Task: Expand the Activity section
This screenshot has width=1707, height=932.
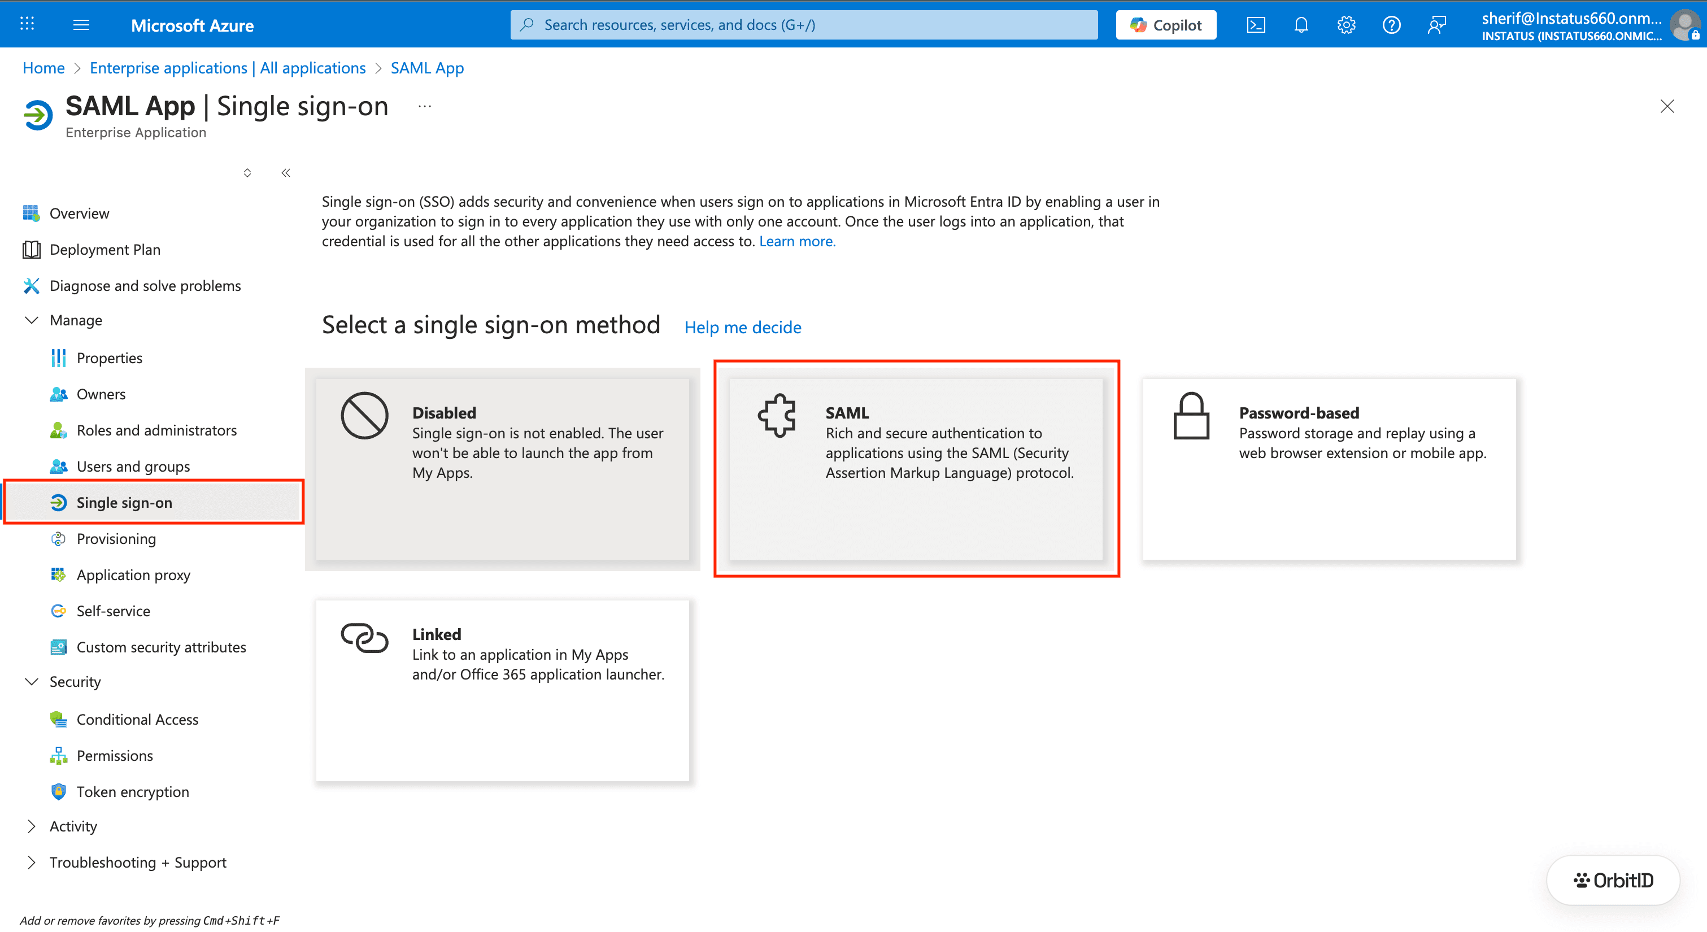Action: coord(31,826)
